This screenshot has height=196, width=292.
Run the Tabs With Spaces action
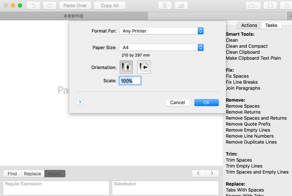(x=245, y=190)
